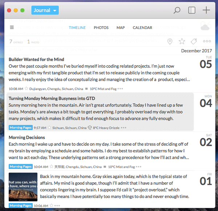
Task: Toggle the sidebar panel icon
Action: point(191,10)
